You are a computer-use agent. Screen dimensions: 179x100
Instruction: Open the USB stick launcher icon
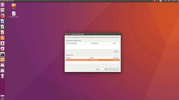(3, 76)
